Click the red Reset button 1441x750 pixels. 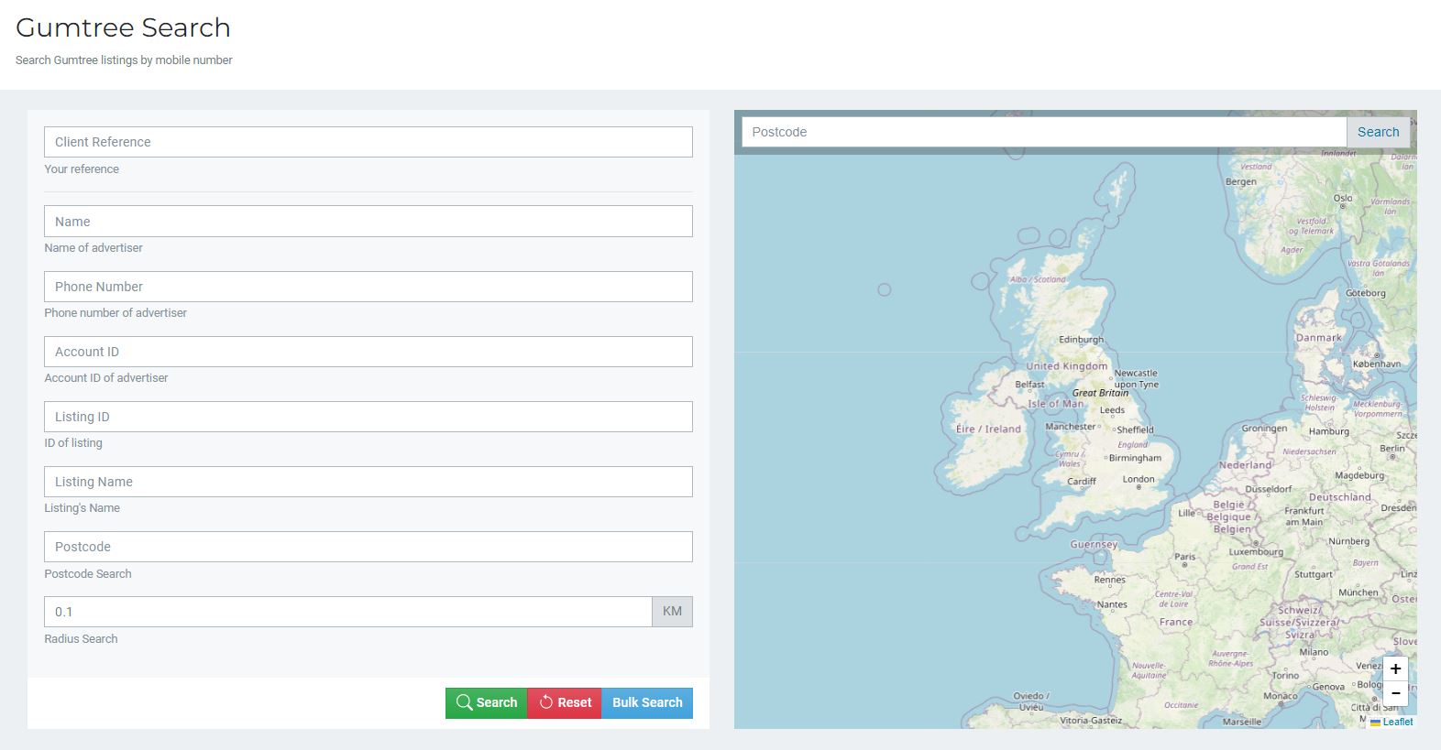tap(565, 702)
